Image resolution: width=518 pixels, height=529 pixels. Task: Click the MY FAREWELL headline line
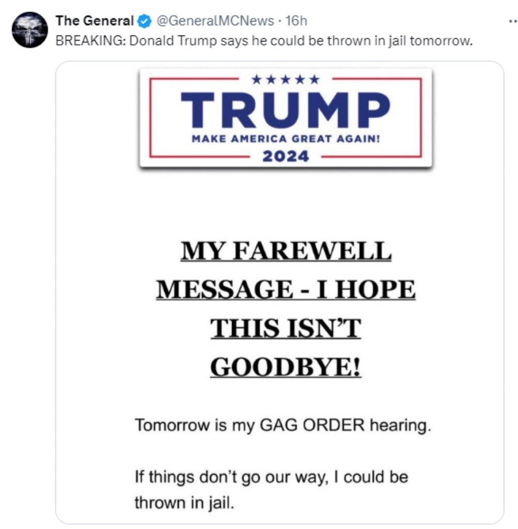286,252
